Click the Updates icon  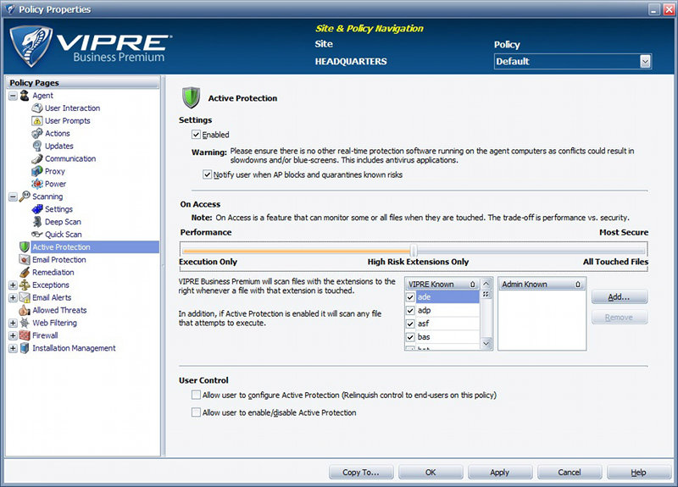point(37,146)
